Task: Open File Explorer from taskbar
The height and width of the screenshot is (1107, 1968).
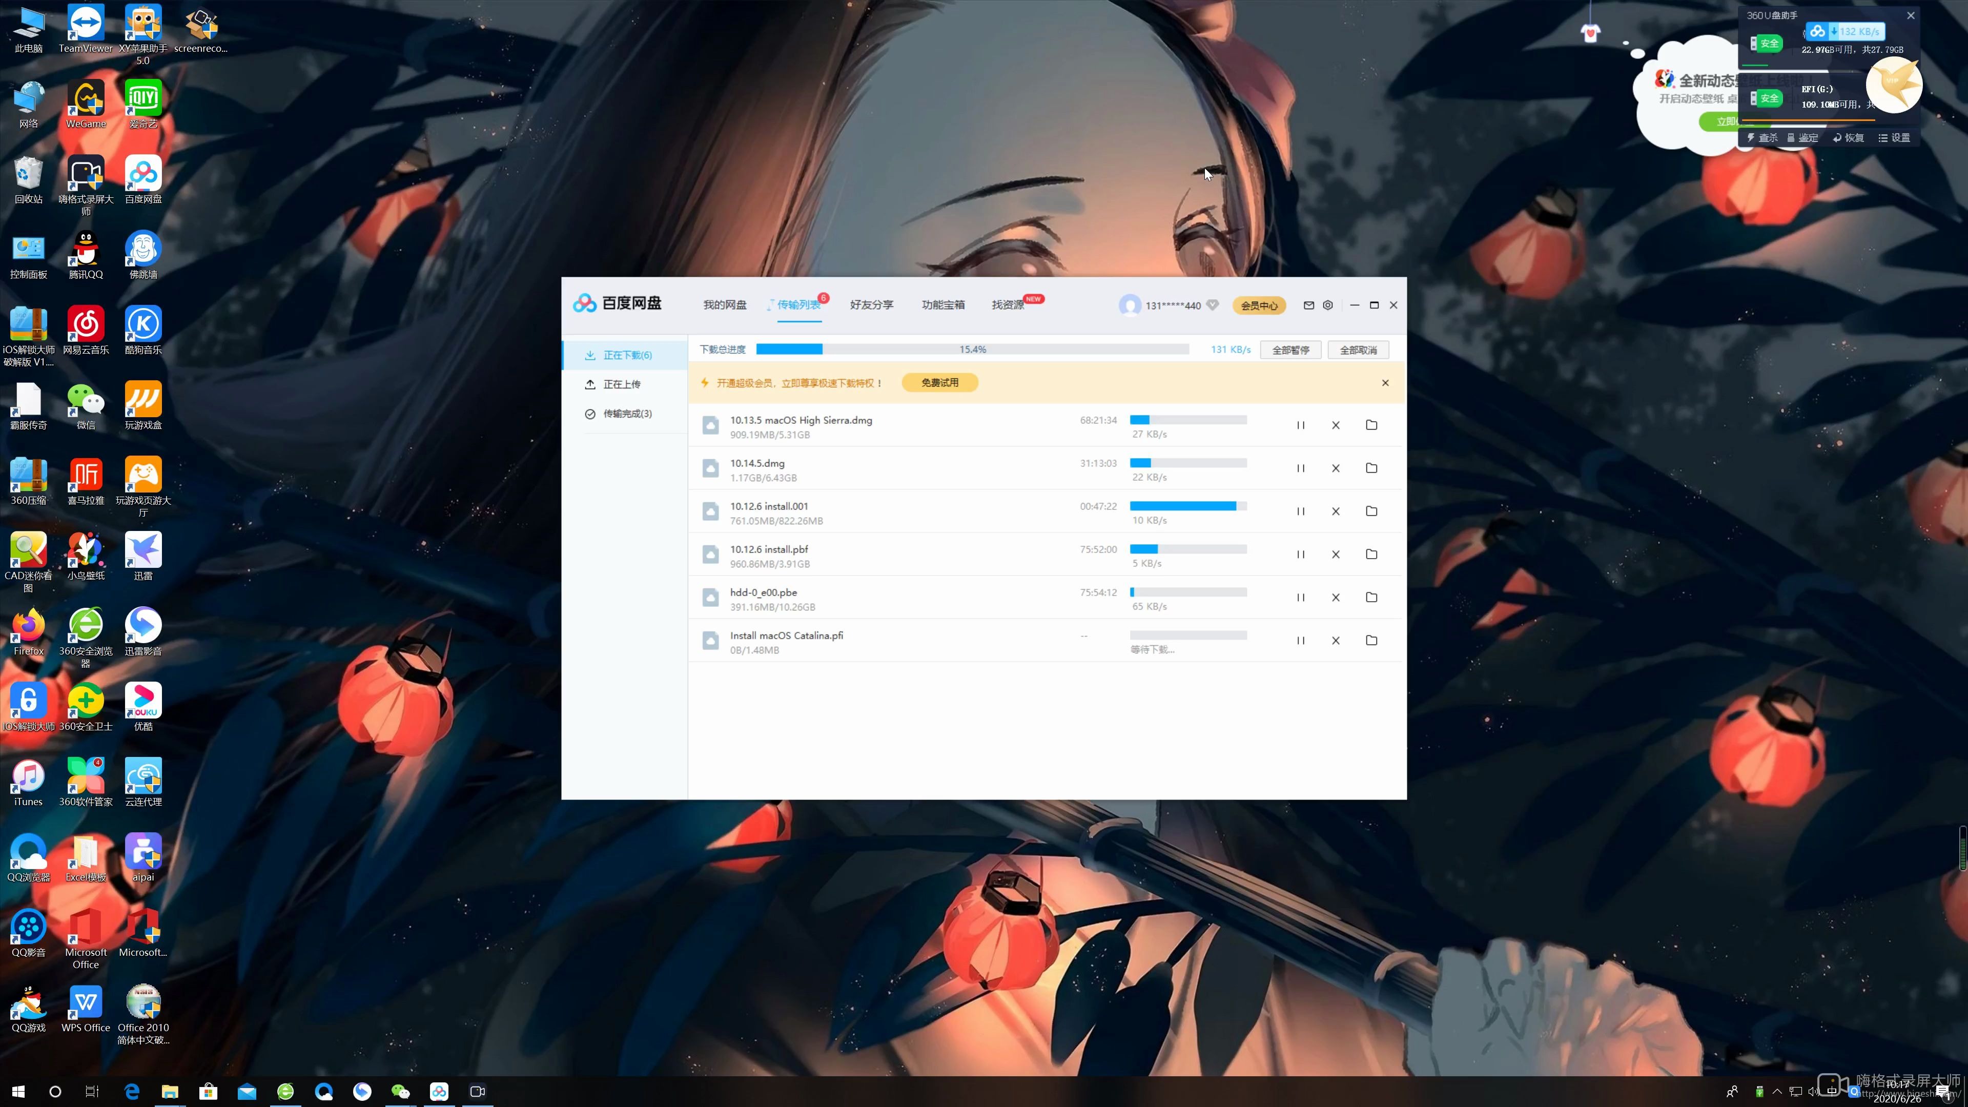Action: [170, 1092]
